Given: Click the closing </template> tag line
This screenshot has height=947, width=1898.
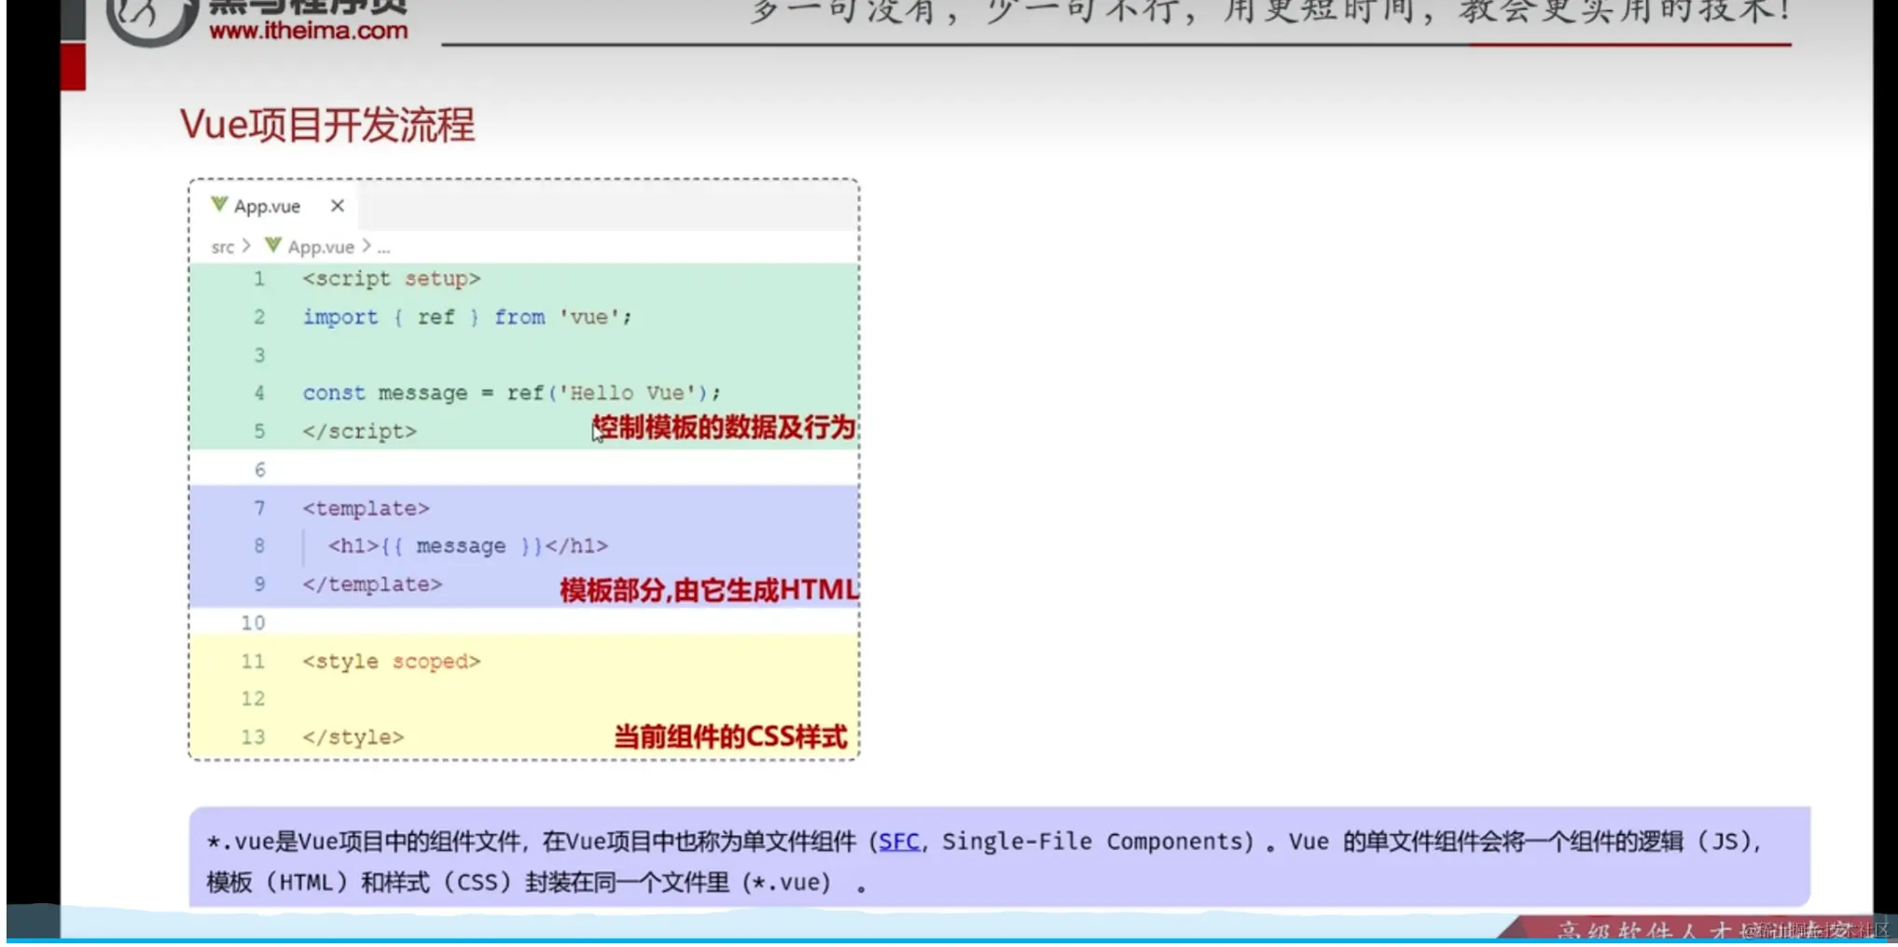Looking at the screenshot, I should (x=372, y=584).
